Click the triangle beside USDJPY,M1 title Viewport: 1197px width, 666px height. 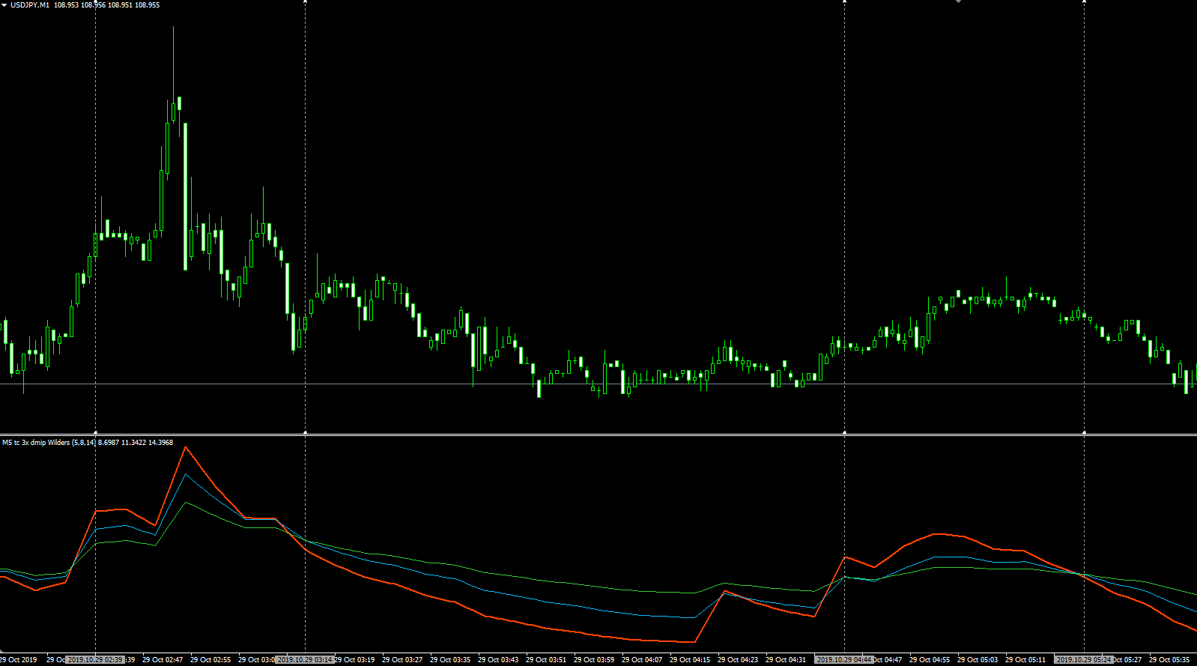click(x=4, y=5)
